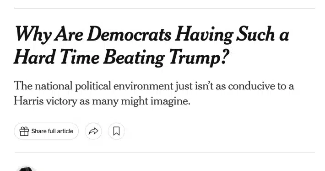Click the phrase "many might imagine." in summary
Screen dimensions: 325x171
pyautogui.click(x=141, y=101)
